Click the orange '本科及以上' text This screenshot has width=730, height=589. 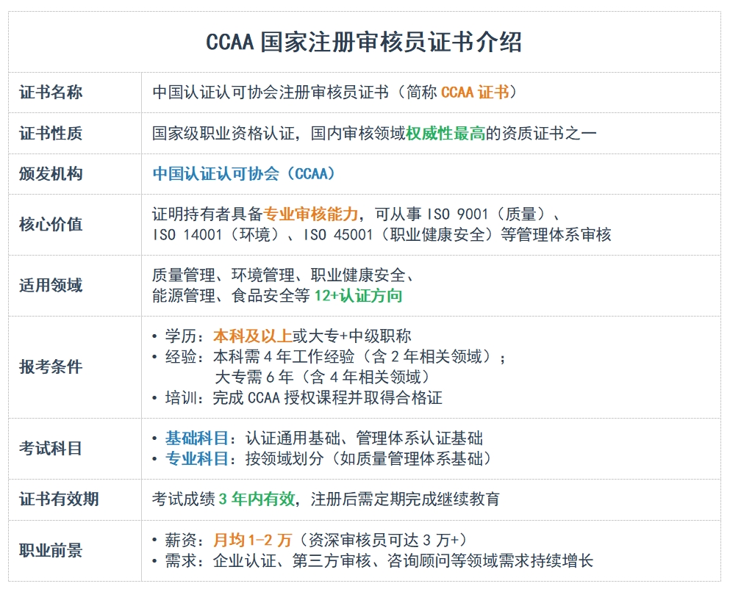tap(253, 336)
